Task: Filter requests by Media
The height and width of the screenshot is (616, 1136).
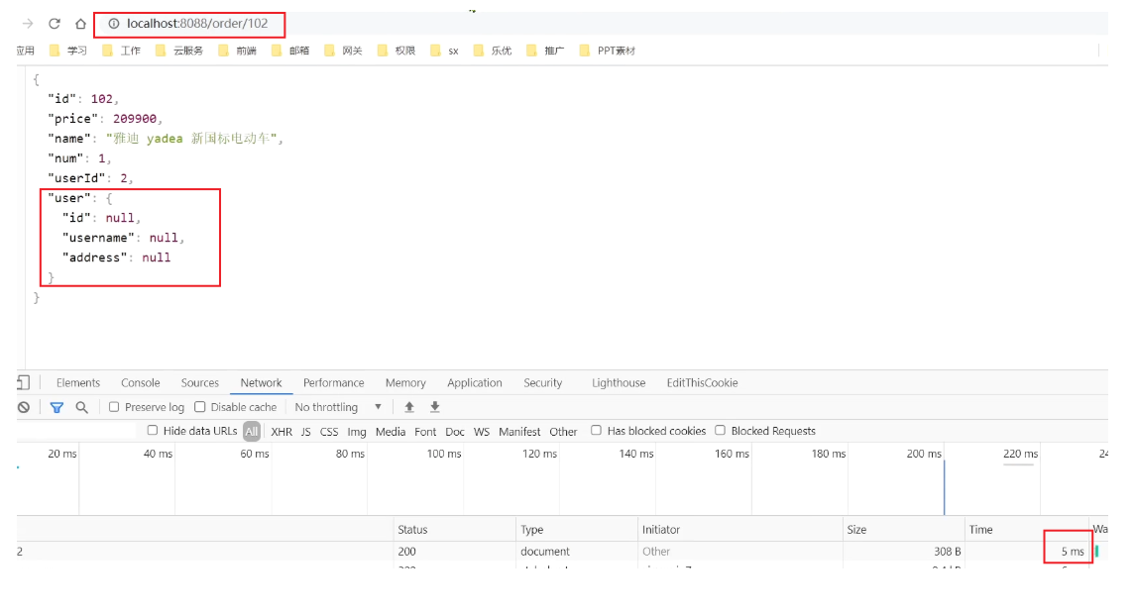Action: pyautogui.click(x=391, y=432)
